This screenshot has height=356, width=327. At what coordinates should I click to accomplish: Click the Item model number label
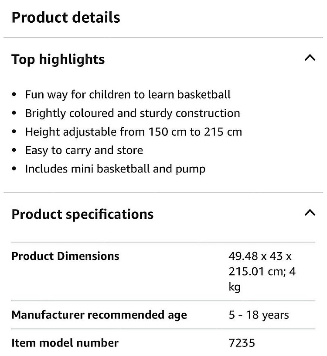point(65,343)
